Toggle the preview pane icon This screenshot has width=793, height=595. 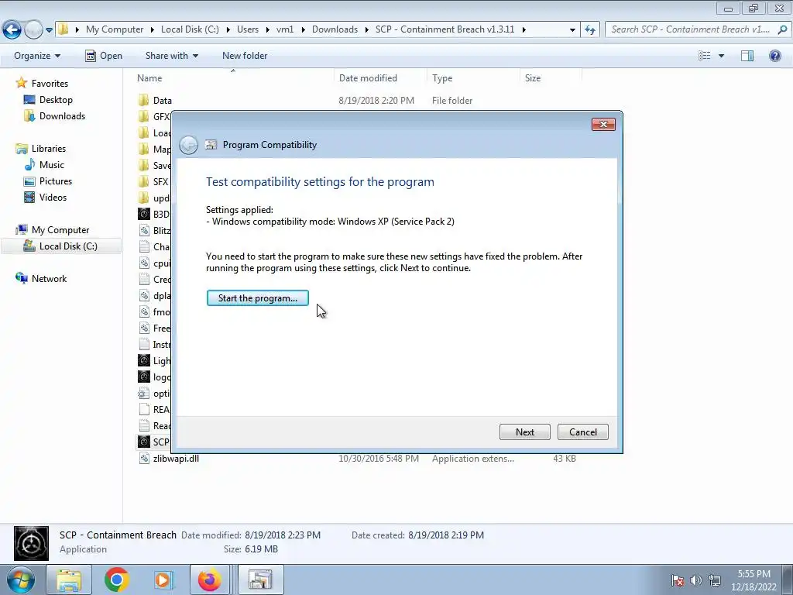point(747,56)
